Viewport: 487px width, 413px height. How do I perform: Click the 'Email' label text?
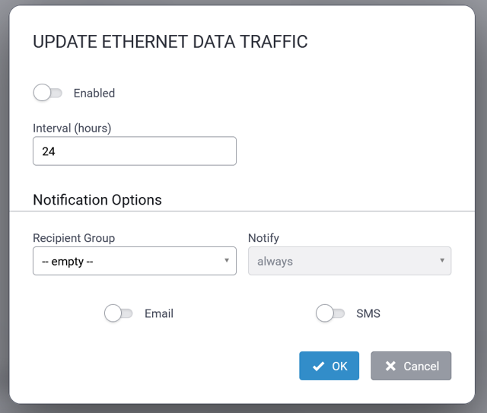coord(159,313)
